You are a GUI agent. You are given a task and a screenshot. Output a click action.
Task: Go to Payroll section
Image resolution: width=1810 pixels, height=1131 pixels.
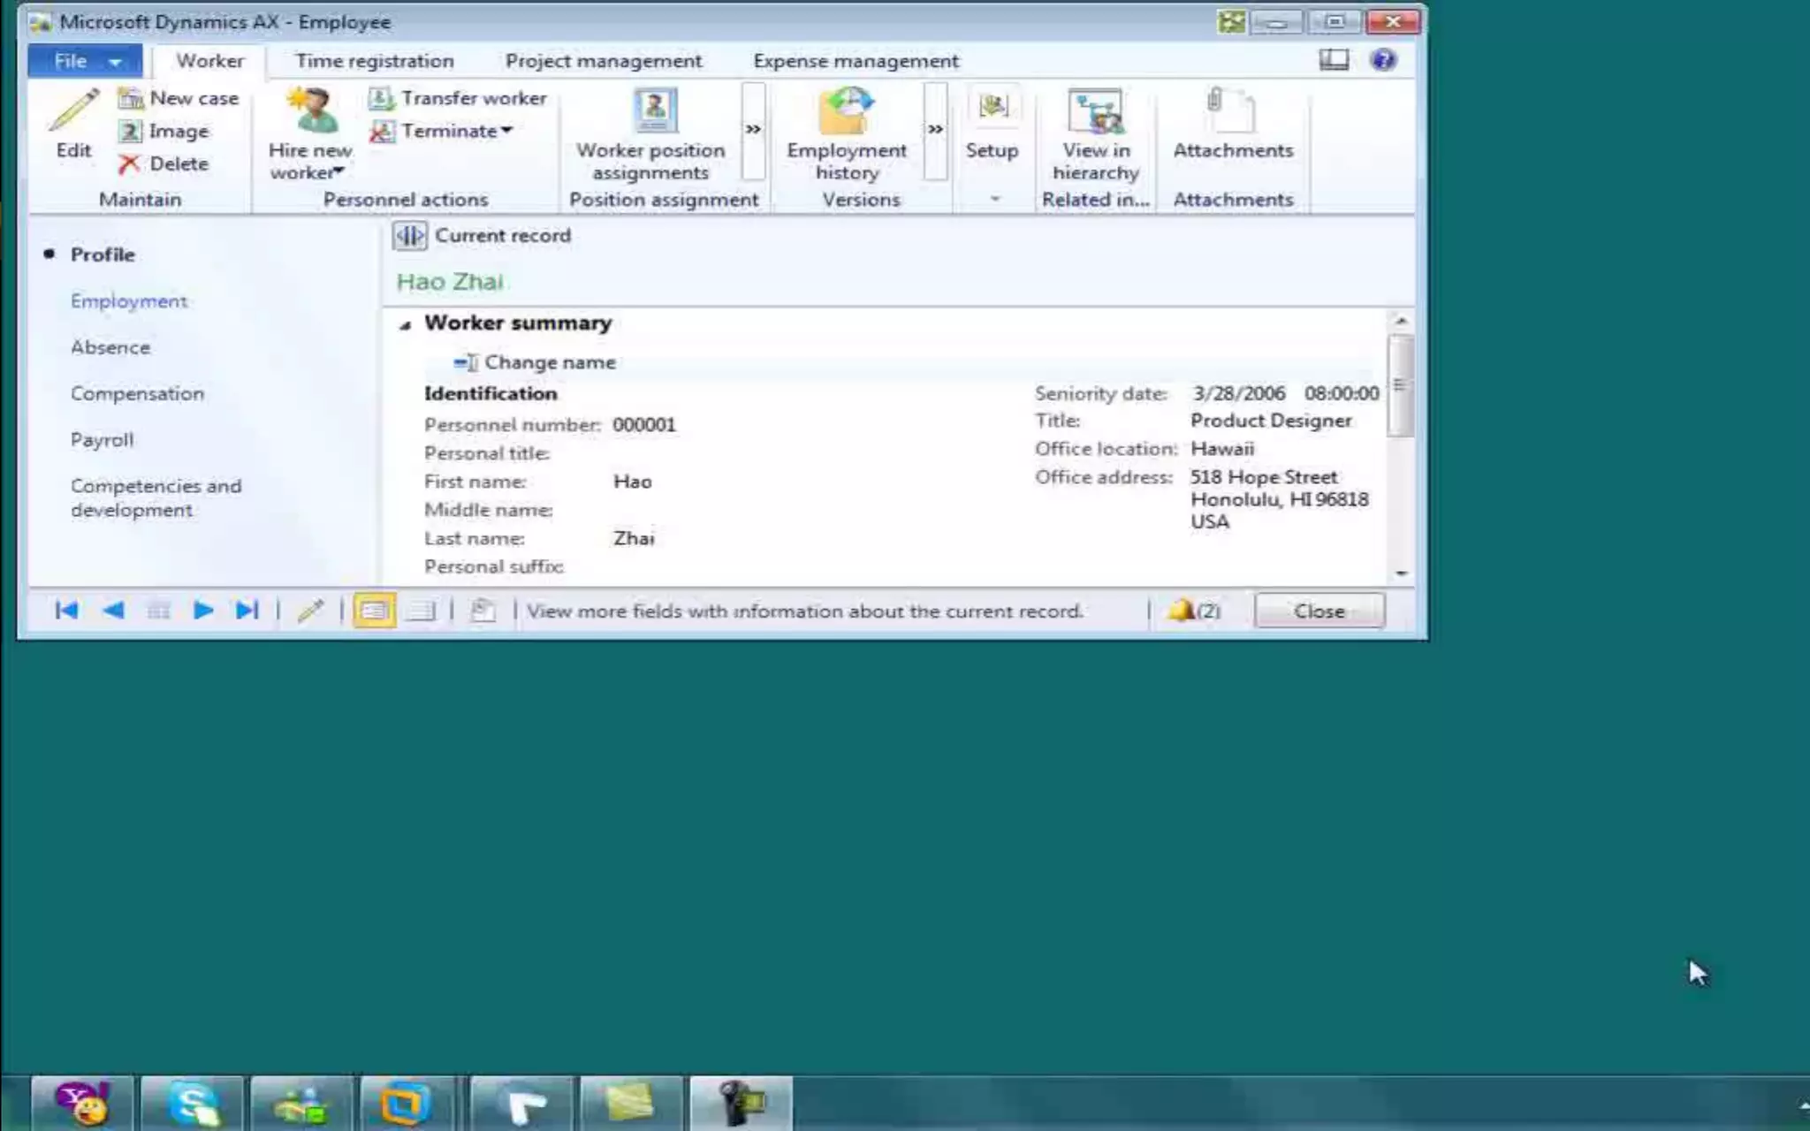coord(103,440)
